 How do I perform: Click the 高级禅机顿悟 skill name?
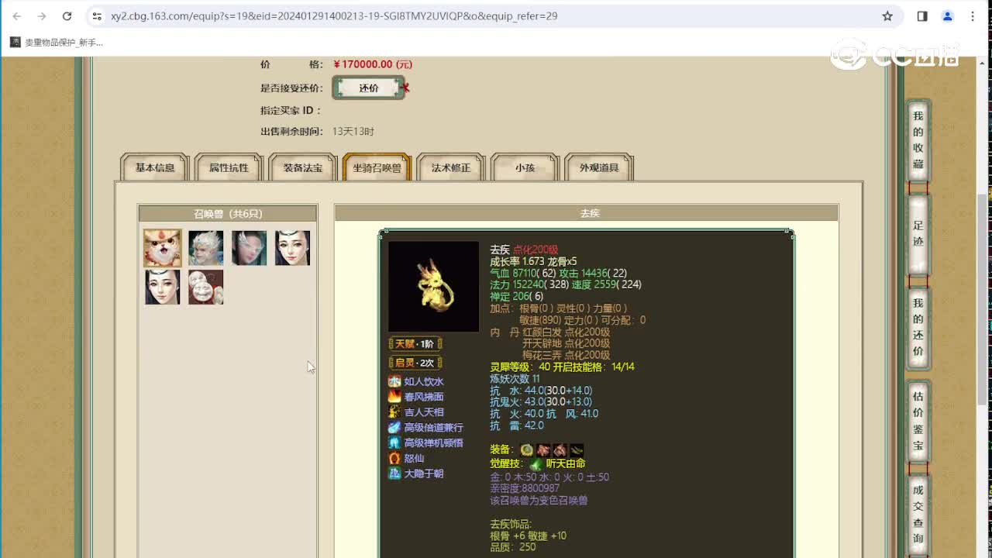tap(434, 443)
